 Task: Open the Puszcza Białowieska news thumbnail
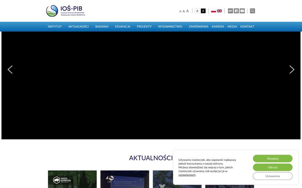tap(72, 179)
